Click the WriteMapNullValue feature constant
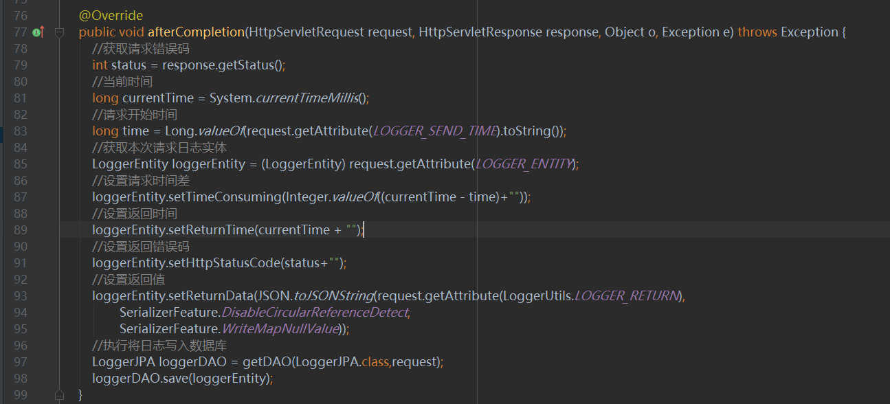Viewport: 890px width, 404px height. pyautogui.click(x=280, y=329)
